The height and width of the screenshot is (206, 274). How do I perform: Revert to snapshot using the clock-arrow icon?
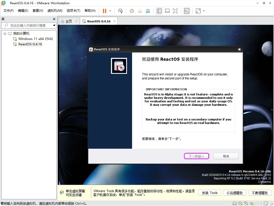click(140, 11)
